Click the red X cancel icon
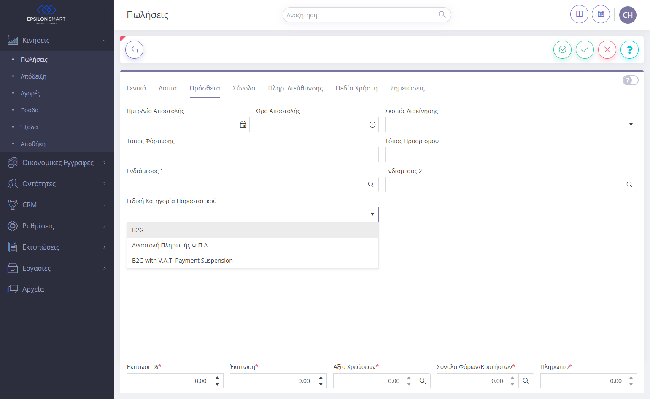This screenshot has height=399, width=650. [607, 50]
